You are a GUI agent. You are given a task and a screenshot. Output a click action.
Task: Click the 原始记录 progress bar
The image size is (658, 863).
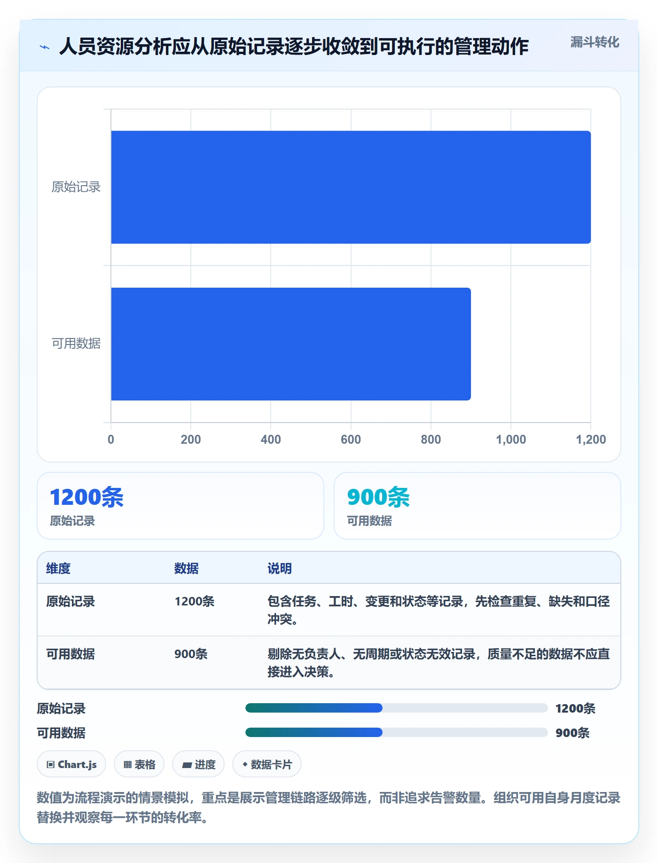tap(397, 708)
